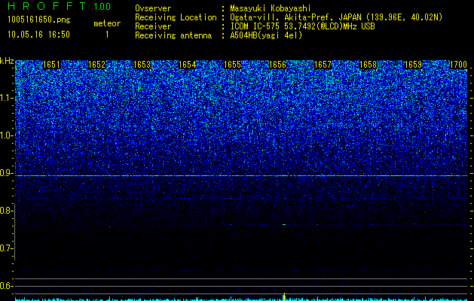
Task: Click the 1653 time marker
Action: pyautogui.click(x=142, y=65)
